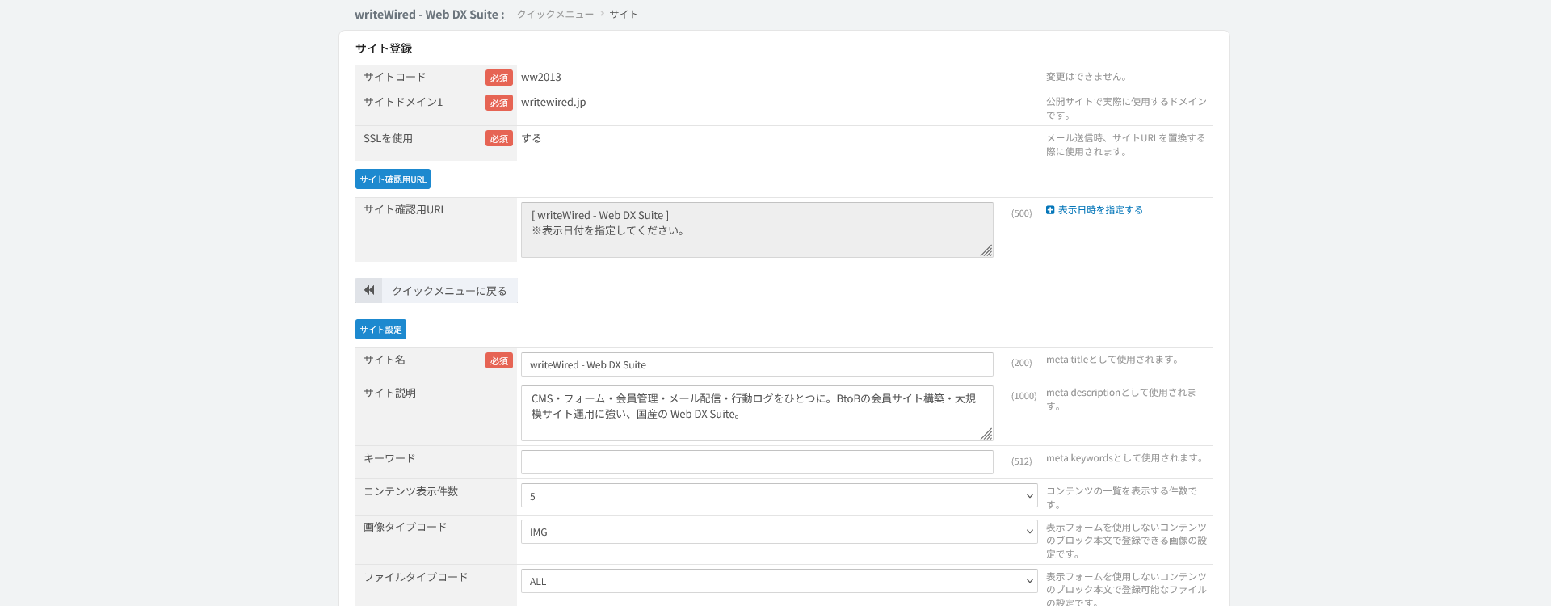Image resolution: width=1551 pixels, height=606 pixels.
Task: Open the 画像タイプコード dropdown showing IMG
Action: click(780, 532)
